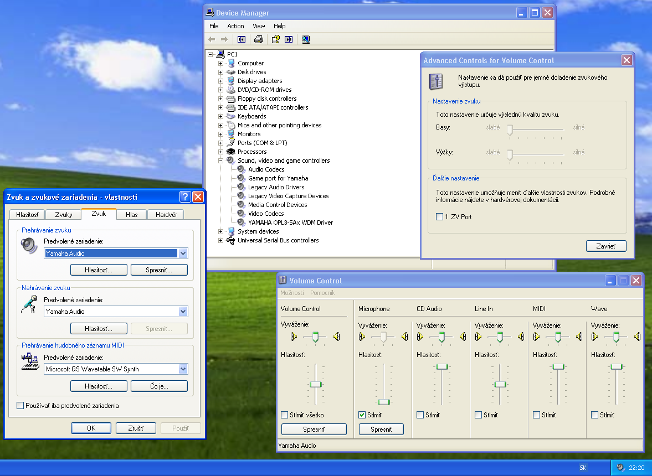Check 'Používať iba predvolené zariadenia' option
652x476 pixels.
[20, 406]
